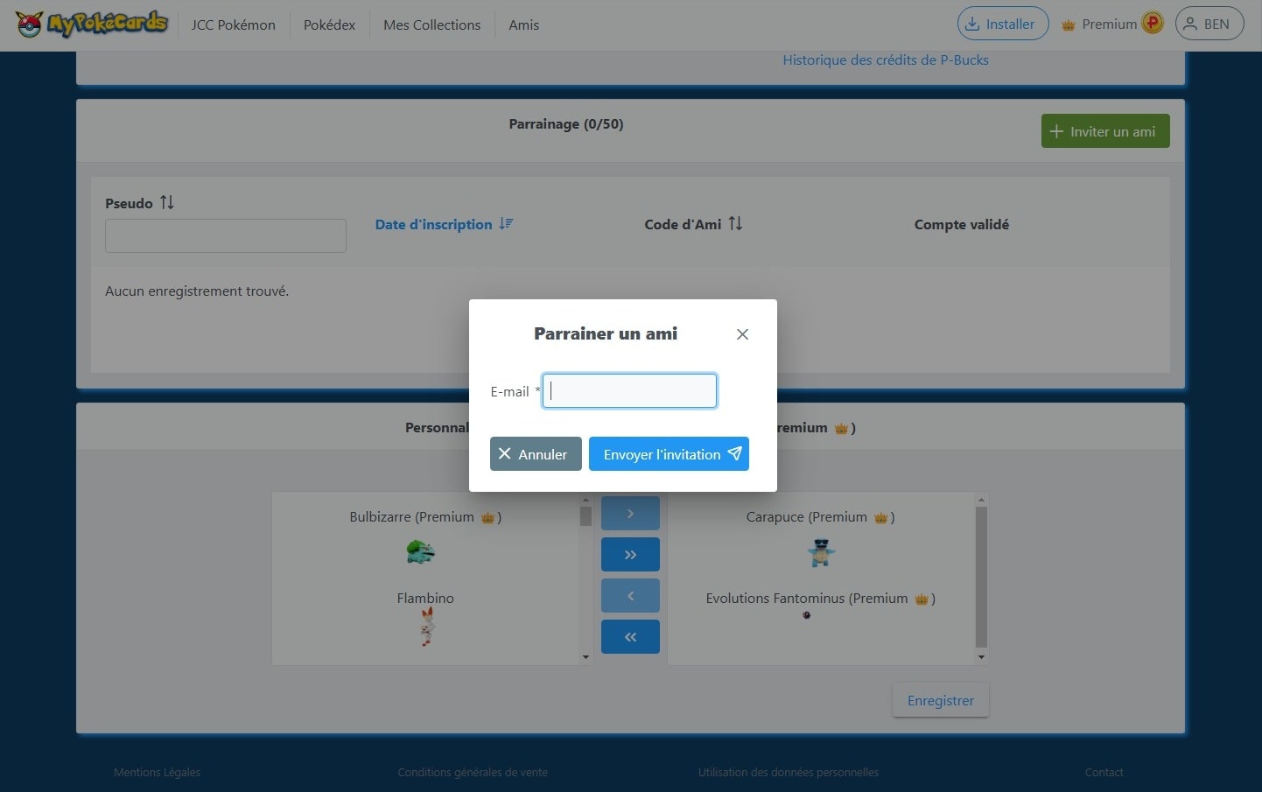
Task: Click the MyPokéCards logo
Action: [x=90, y=25]
